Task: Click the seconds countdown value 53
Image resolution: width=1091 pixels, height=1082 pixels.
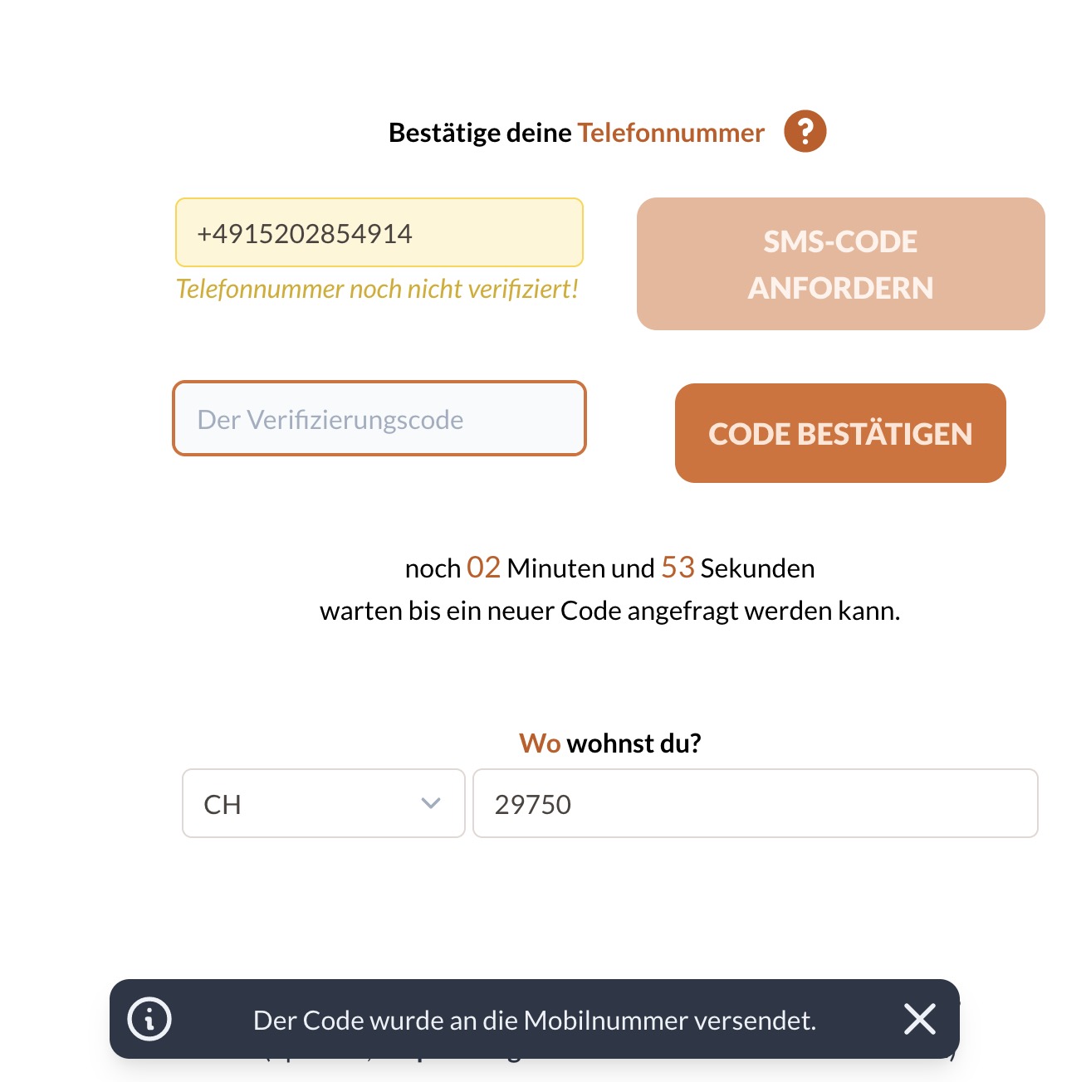Action: (x=678, y=568)
